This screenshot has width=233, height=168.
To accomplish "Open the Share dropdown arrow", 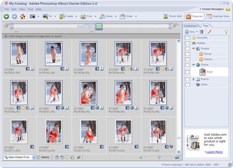I will point(115,16).
